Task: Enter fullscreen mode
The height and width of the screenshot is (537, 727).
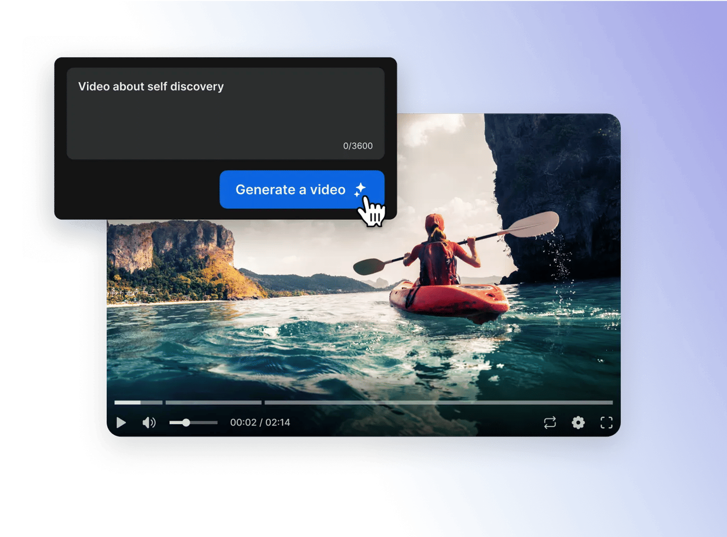Action: (606, 423)
